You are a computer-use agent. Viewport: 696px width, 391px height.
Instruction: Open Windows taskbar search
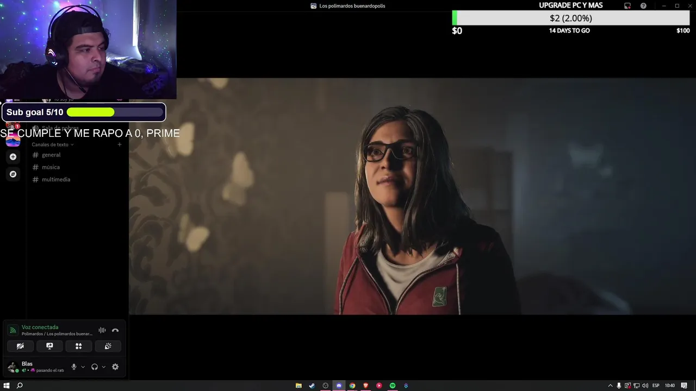point(20,386)
